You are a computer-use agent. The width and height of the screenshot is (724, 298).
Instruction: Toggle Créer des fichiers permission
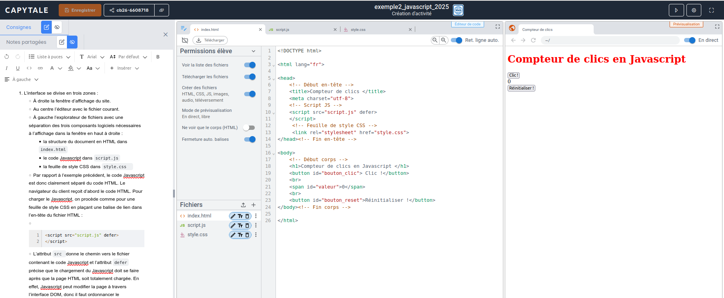(x=250, y=94)
